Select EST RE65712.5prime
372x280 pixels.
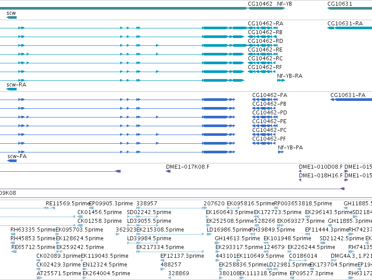tap(33, 248)
